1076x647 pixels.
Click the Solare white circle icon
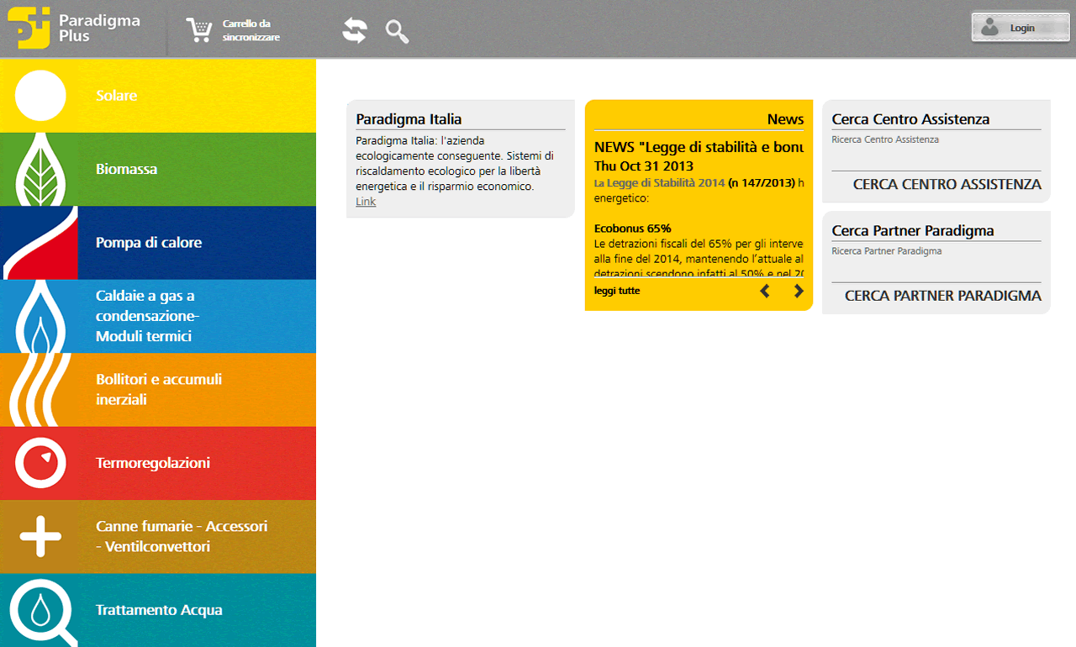(40, 96)
